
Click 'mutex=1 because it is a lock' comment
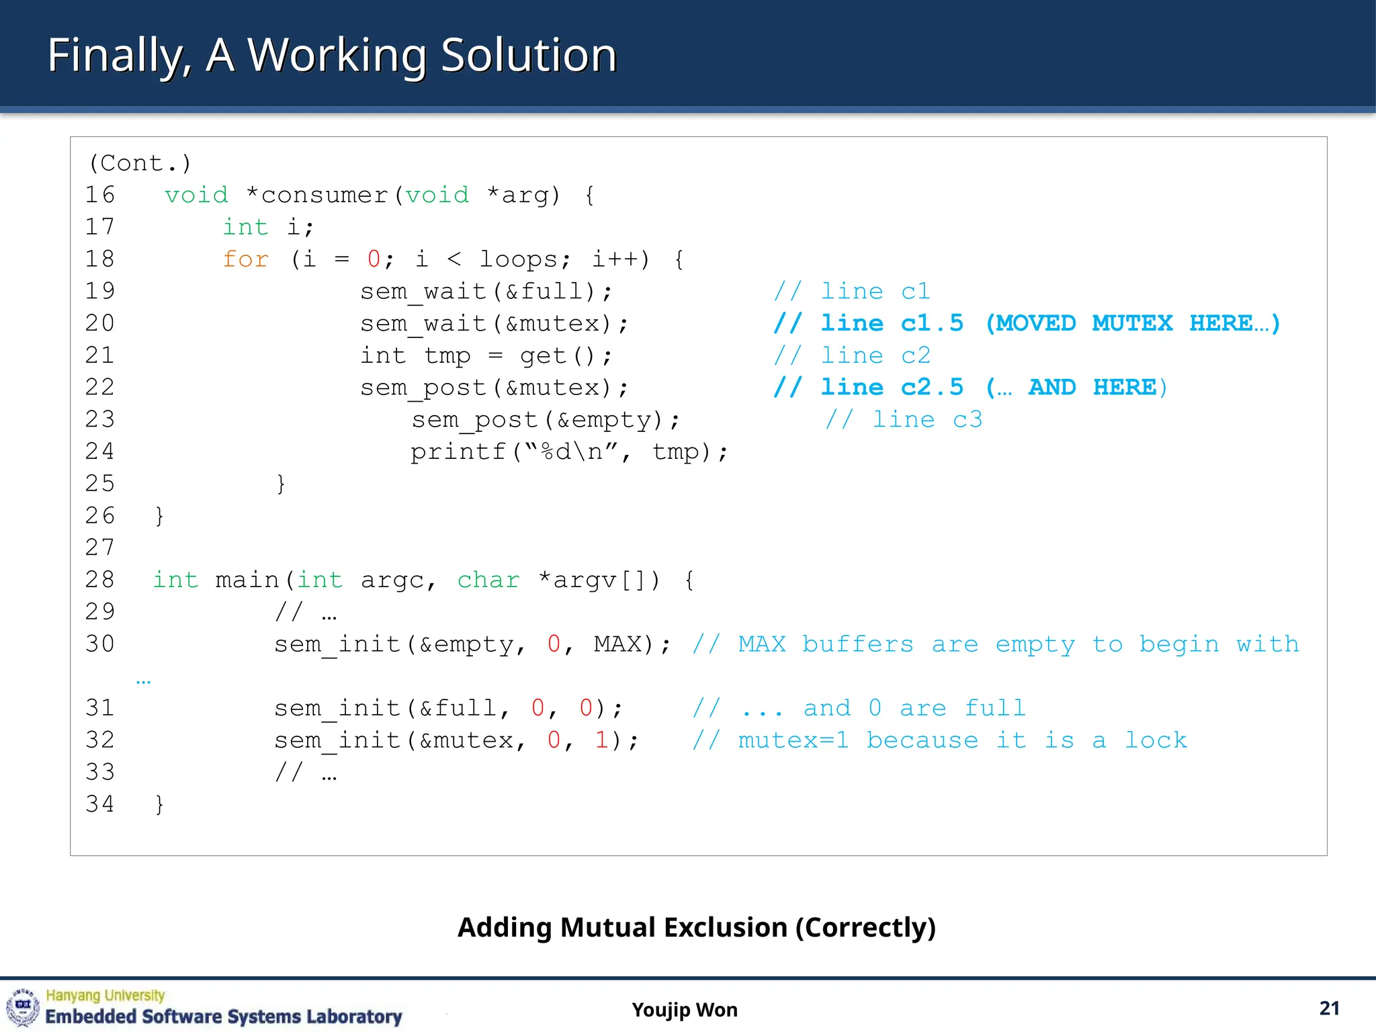click(962, 740)
